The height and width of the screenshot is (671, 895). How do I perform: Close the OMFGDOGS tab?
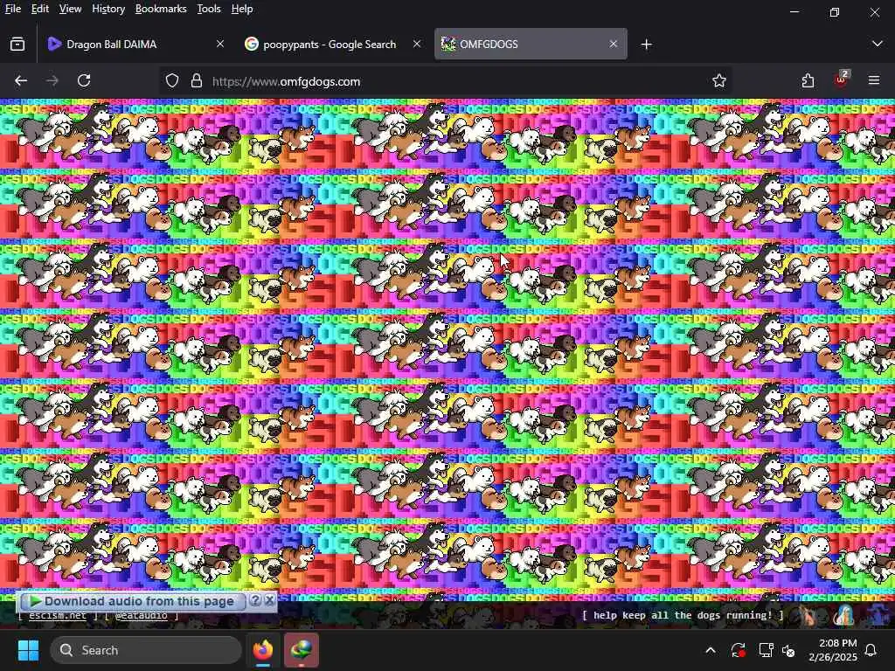[613, 44]
